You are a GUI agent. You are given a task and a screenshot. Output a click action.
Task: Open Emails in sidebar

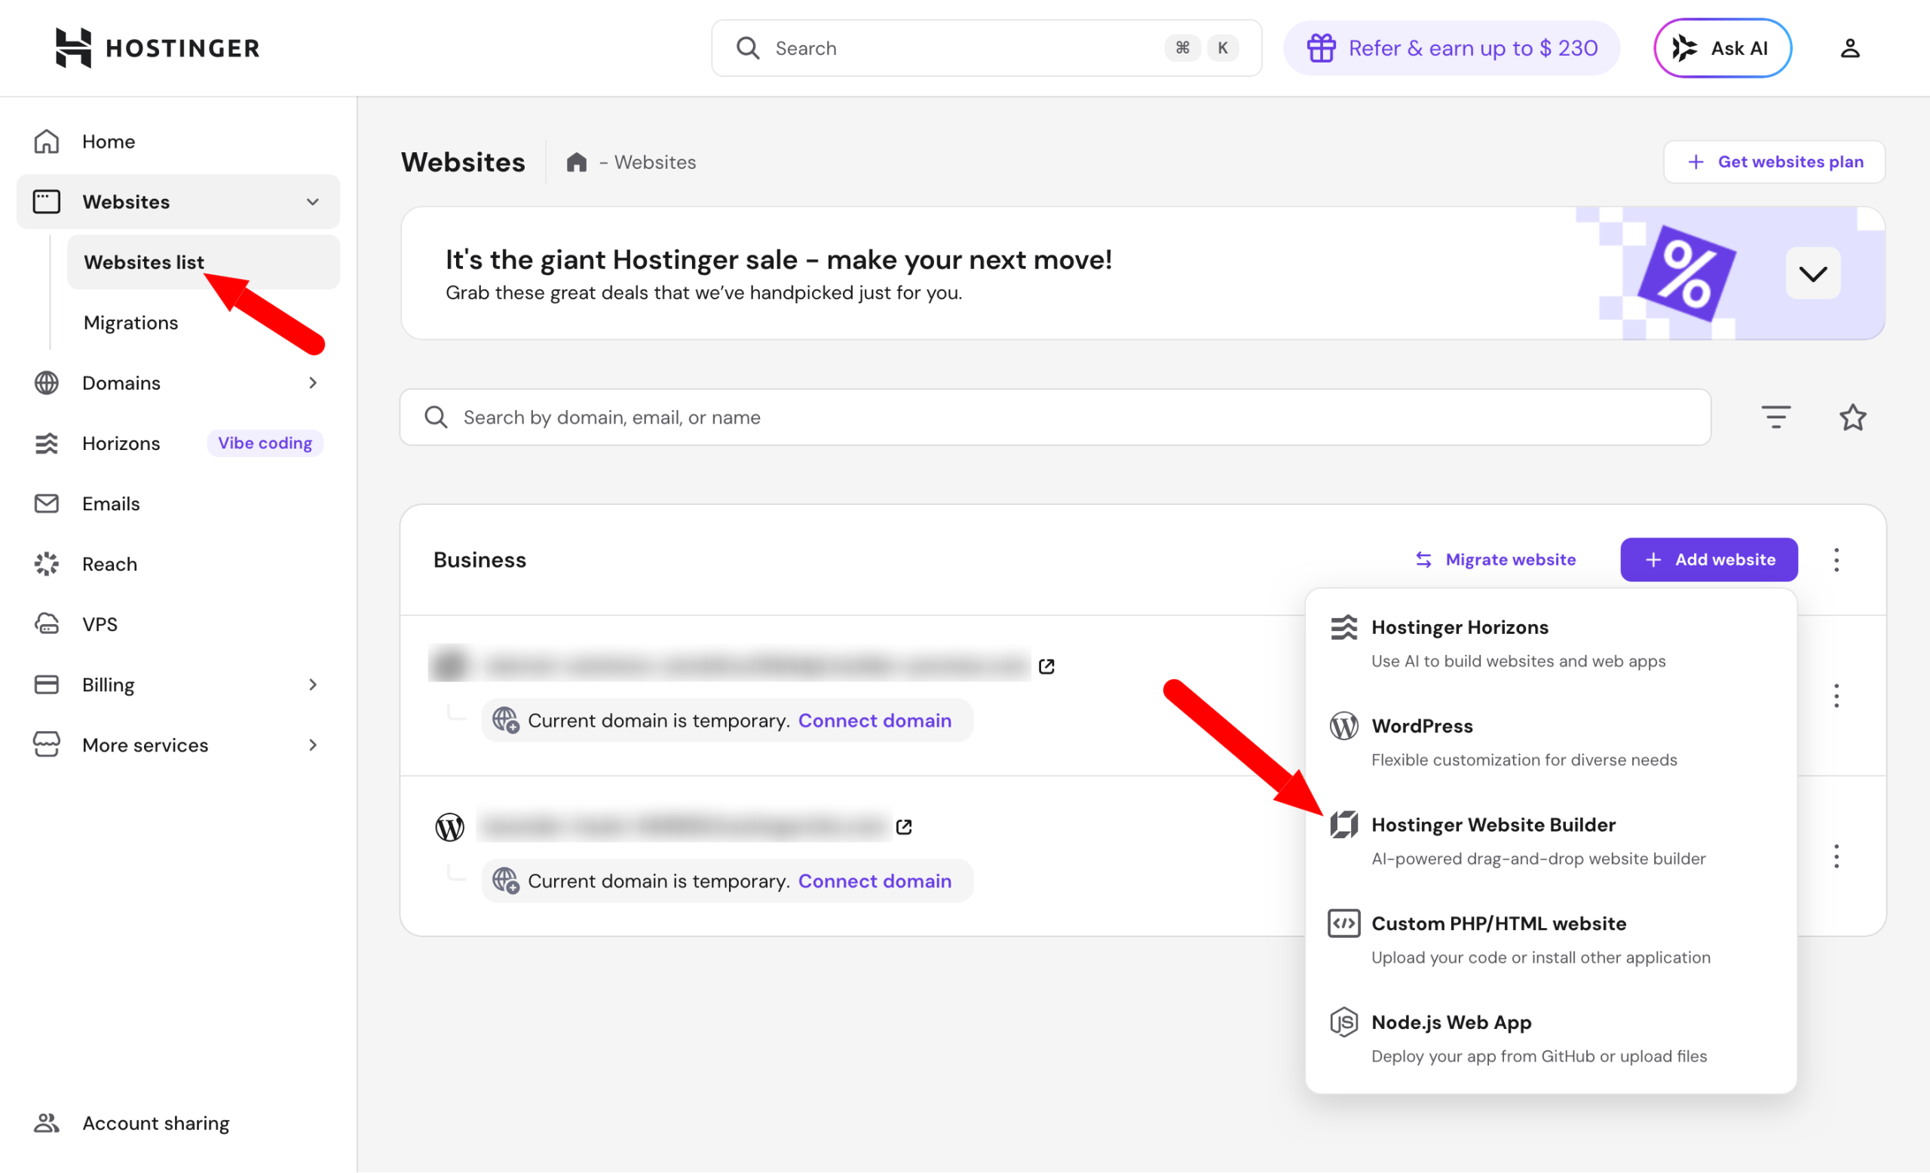tap(179, 504)
